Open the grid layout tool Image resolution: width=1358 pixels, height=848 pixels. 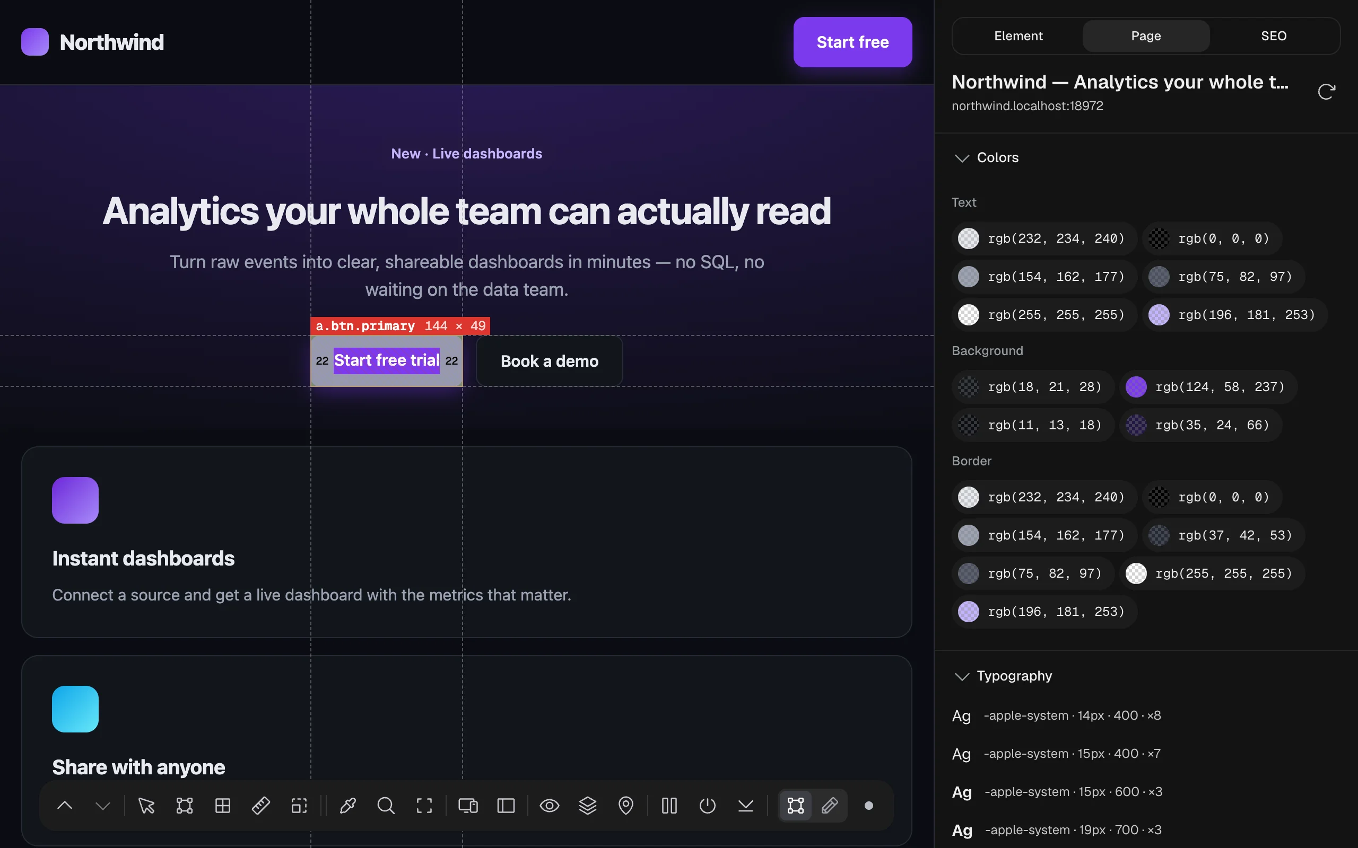223,806
